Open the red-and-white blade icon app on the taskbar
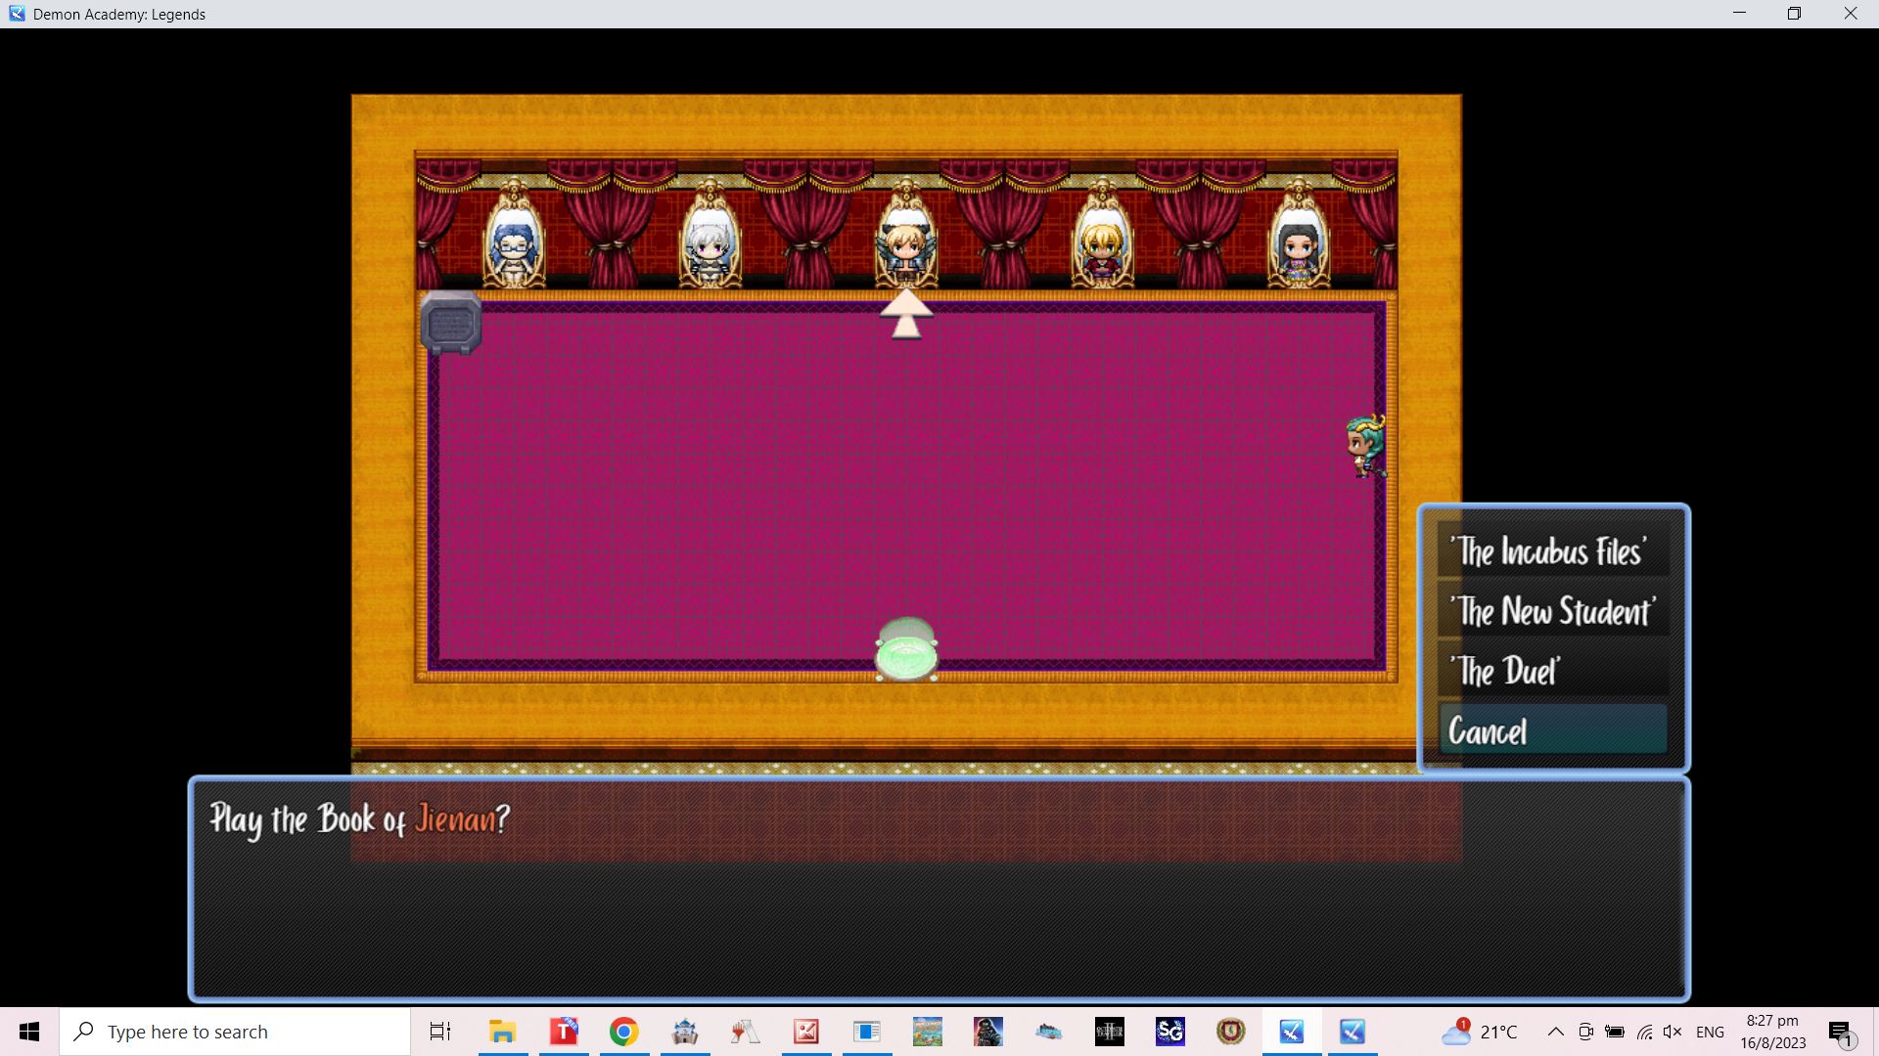The image size is (1879, 1056). pyautogui.click(x=746, y=1032)
